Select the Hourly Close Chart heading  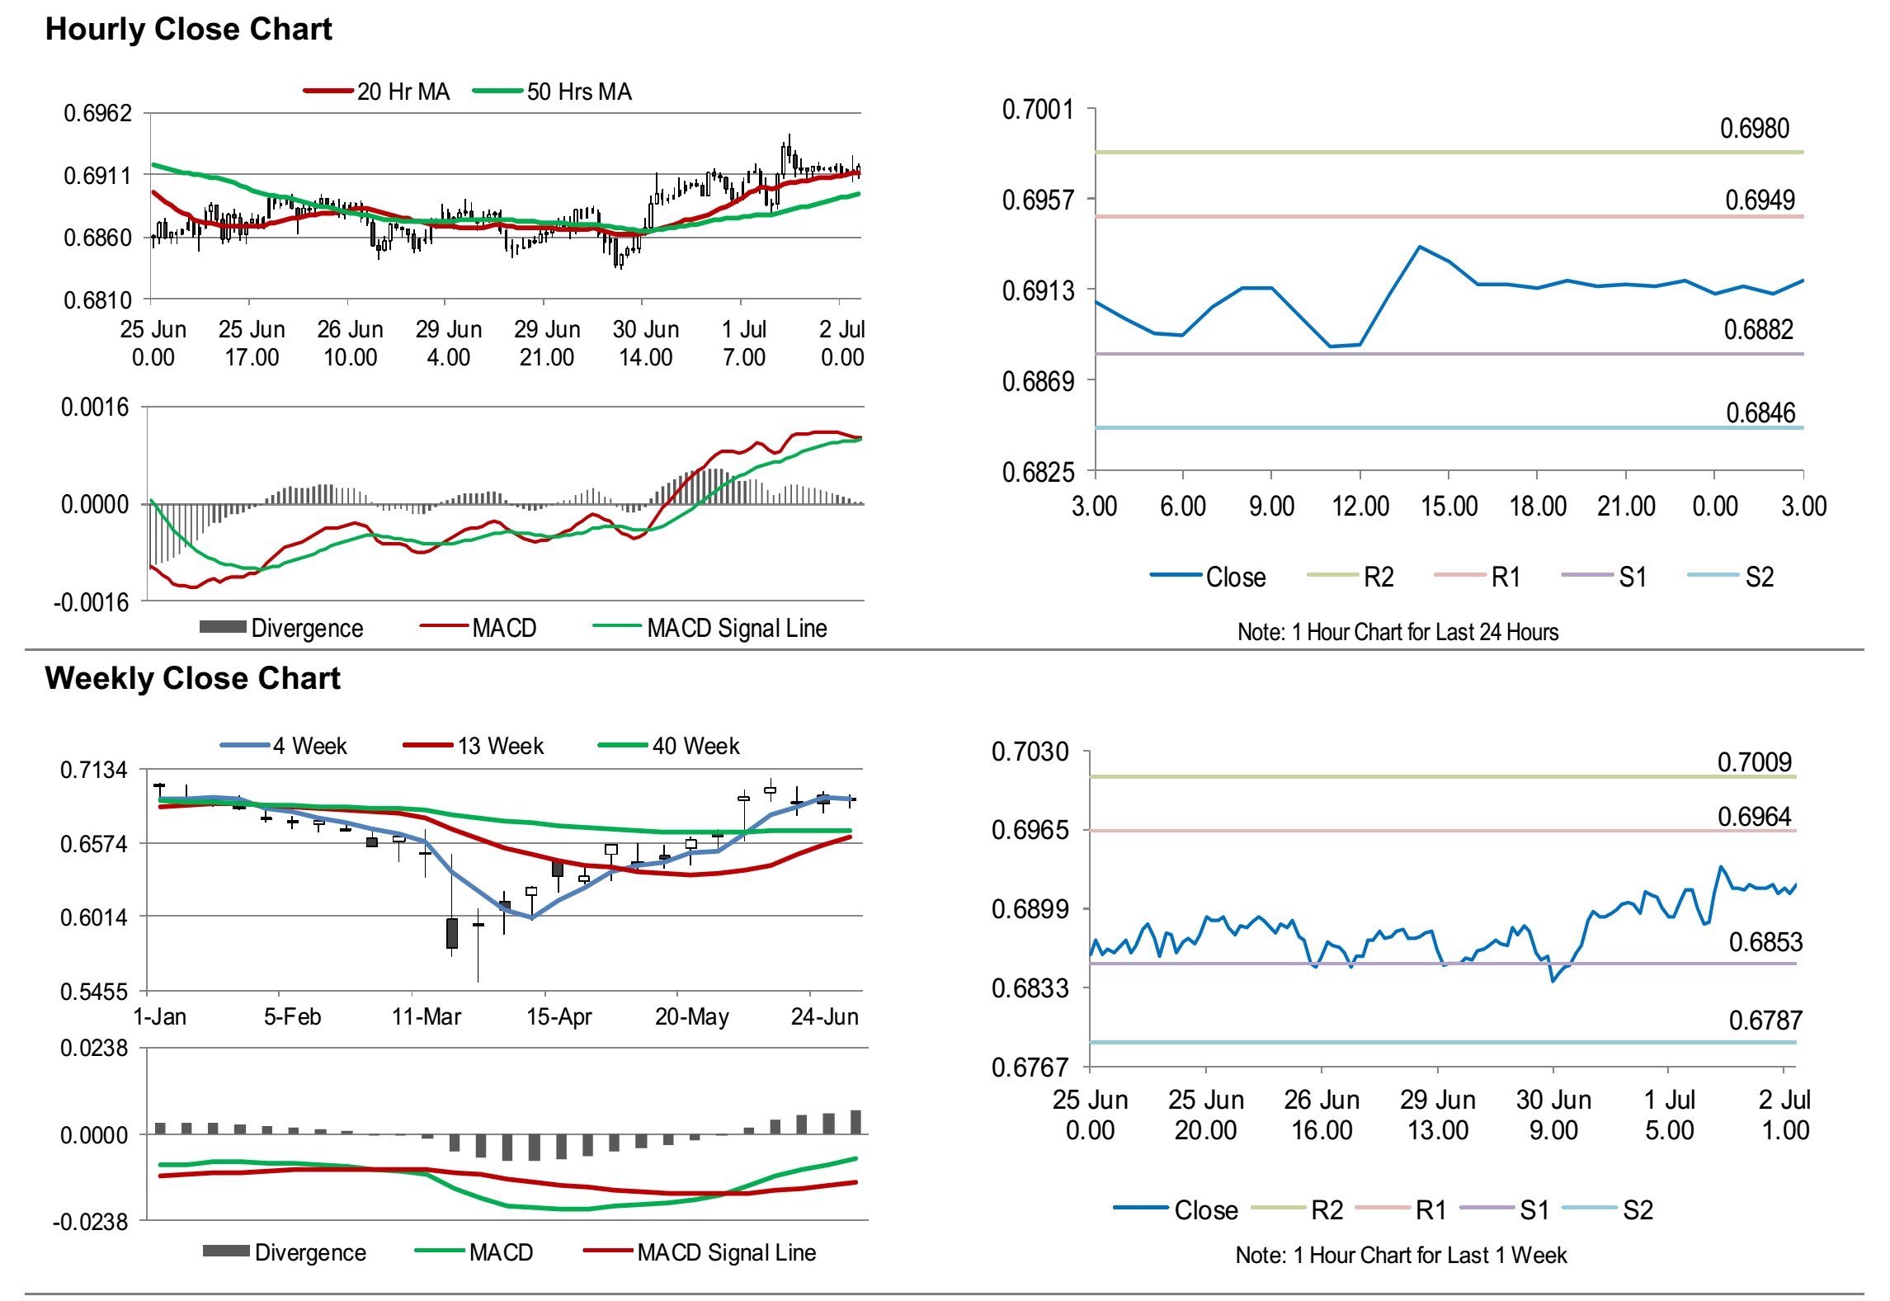pyautogui.click(x=188, y=29)
